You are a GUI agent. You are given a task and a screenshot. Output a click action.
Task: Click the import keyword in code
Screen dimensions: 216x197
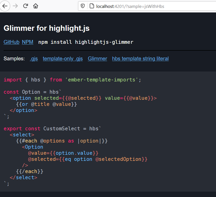(x=13, y=80)
